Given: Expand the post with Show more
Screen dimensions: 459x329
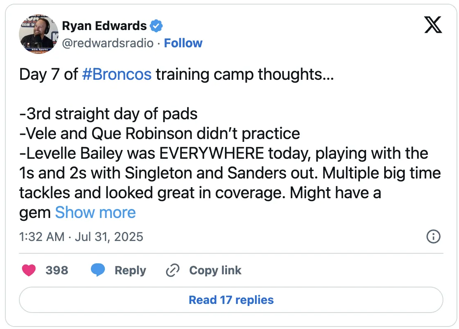Looking at the screenshot, I should point(95,213).
